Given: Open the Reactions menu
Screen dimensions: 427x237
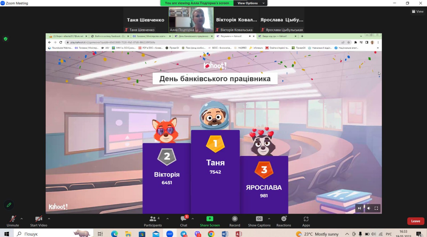Looking at the screenshot, I should (x=284, y=221).
